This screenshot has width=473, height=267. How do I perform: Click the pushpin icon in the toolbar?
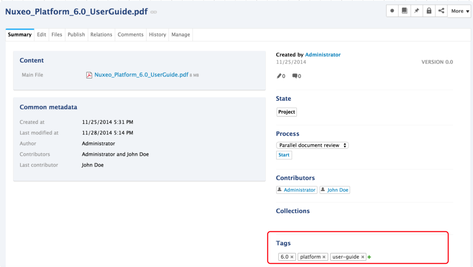click(417, 11)
